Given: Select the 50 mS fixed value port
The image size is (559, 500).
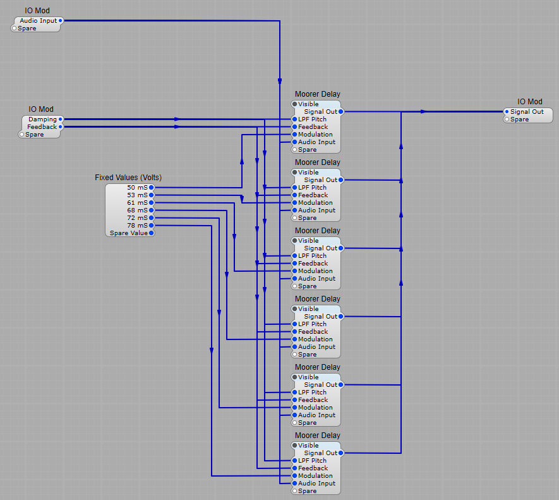Looking at the screenshot, I should pyautogui.click(x=151, y=188).
